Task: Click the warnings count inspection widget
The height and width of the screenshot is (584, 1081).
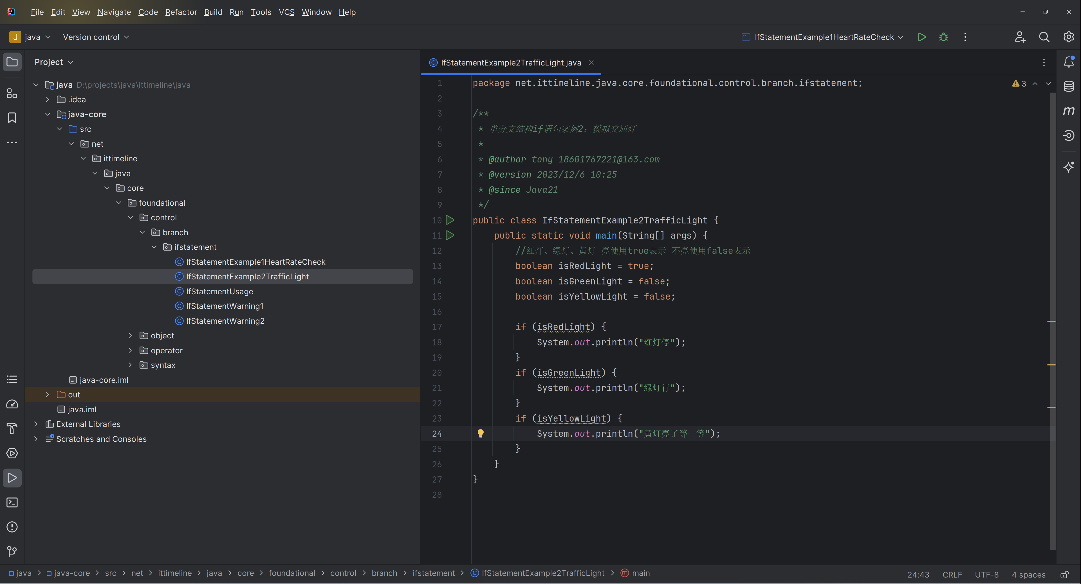Action: [1019, 83]
